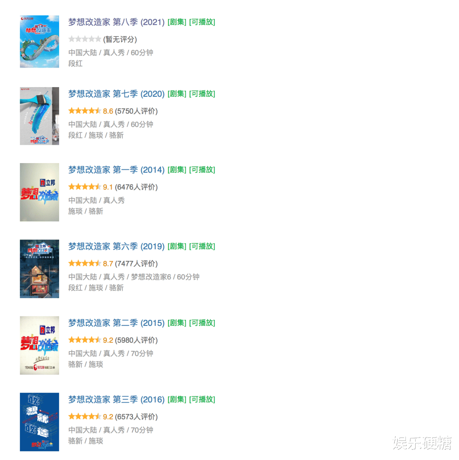This screenshot has width=459, height=460.
Task: Open the 梦想改造家 第一季 (2014) title link
Action: [x=116, y=170]
